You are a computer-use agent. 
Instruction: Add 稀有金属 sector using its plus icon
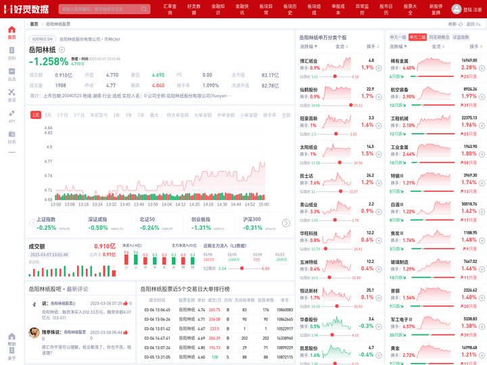coord(482,68)
